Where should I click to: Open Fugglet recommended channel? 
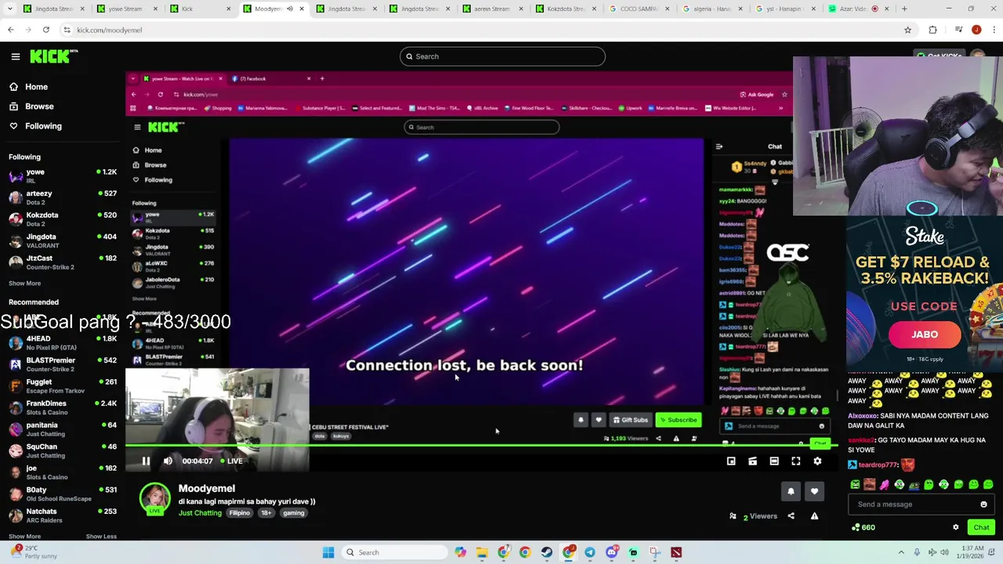point(63,386)
